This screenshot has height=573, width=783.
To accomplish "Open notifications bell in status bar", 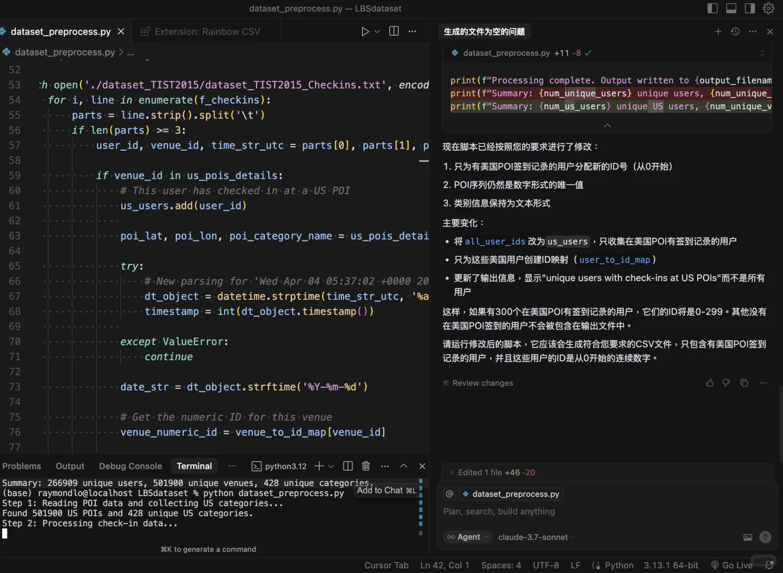I will pyautogui.click(x=769, y=566).
